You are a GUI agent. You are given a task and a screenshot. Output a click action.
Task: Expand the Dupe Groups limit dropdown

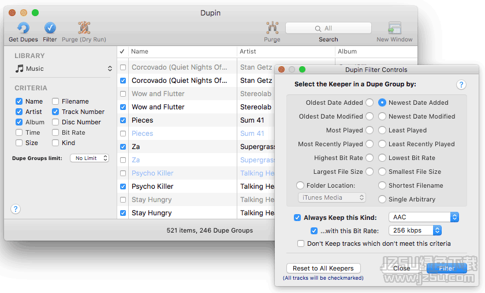(89, 158)
